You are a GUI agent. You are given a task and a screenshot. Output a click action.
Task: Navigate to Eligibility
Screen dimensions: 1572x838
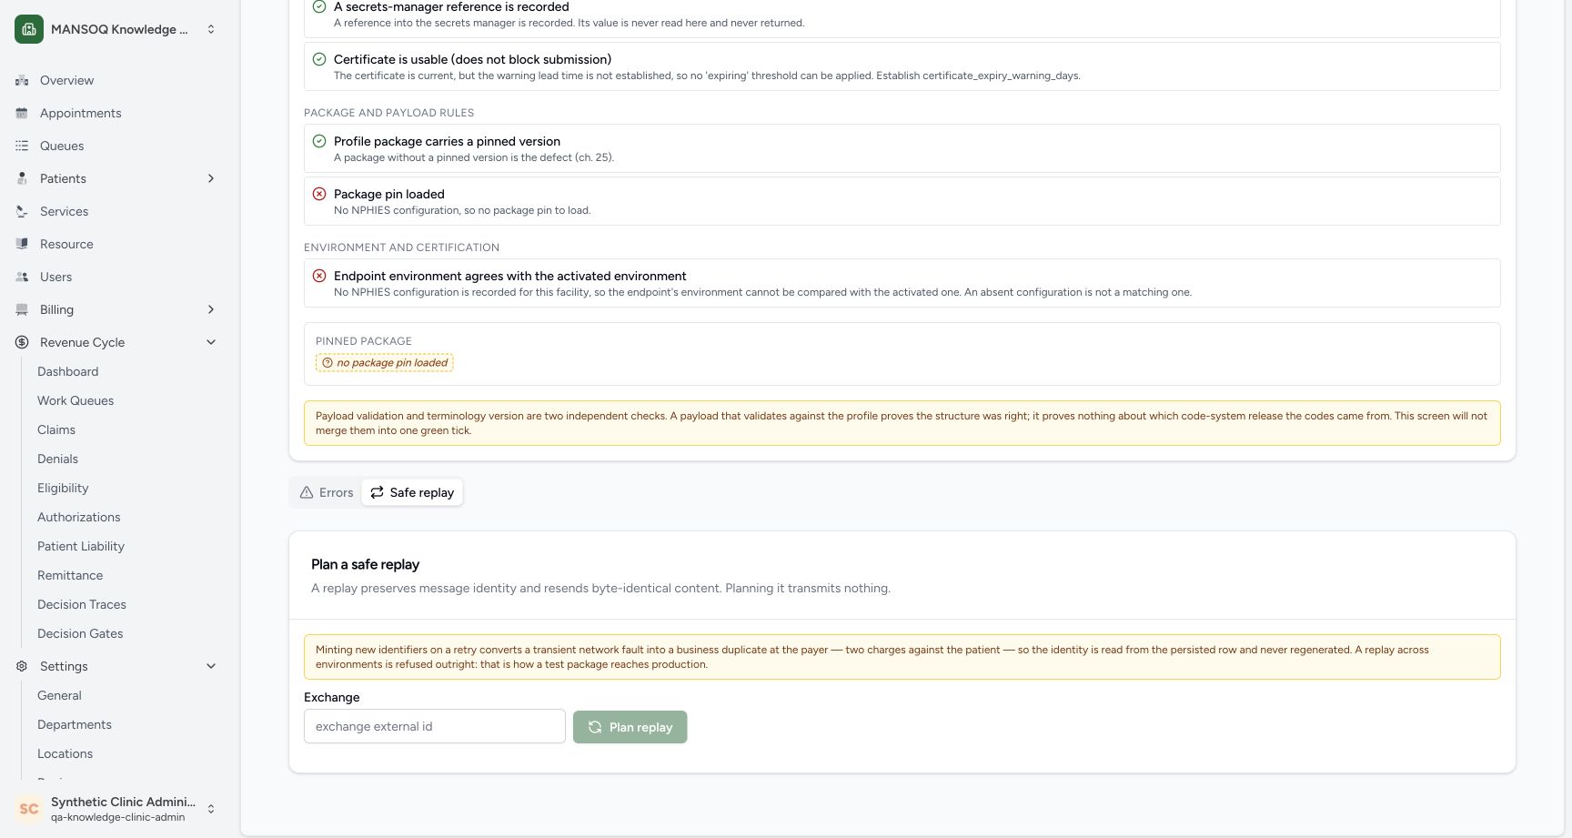[63, 488]
